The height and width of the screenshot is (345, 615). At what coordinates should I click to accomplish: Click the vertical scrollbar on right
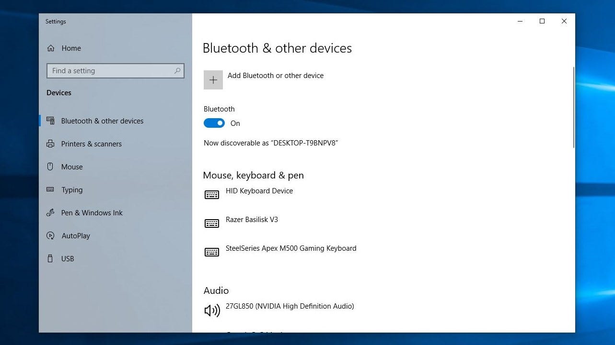573,108
